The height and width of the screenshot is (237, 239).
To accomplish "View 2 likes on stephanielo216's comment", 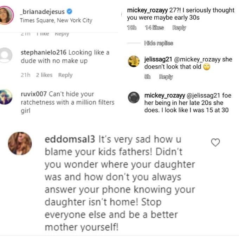I will pos(44,75).
